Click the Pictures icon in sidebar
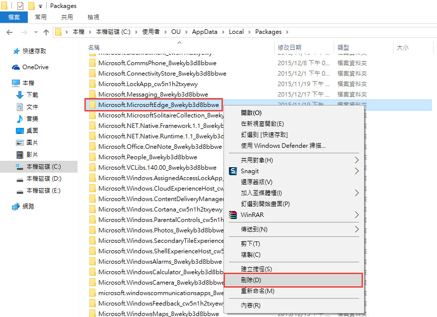The image size is (437, 317). point(20,143)
